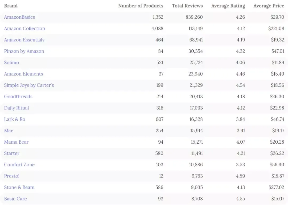Select the 11,491 total reviews cell
The height and width of the screenshot is (205, 288).
[197, 153]
